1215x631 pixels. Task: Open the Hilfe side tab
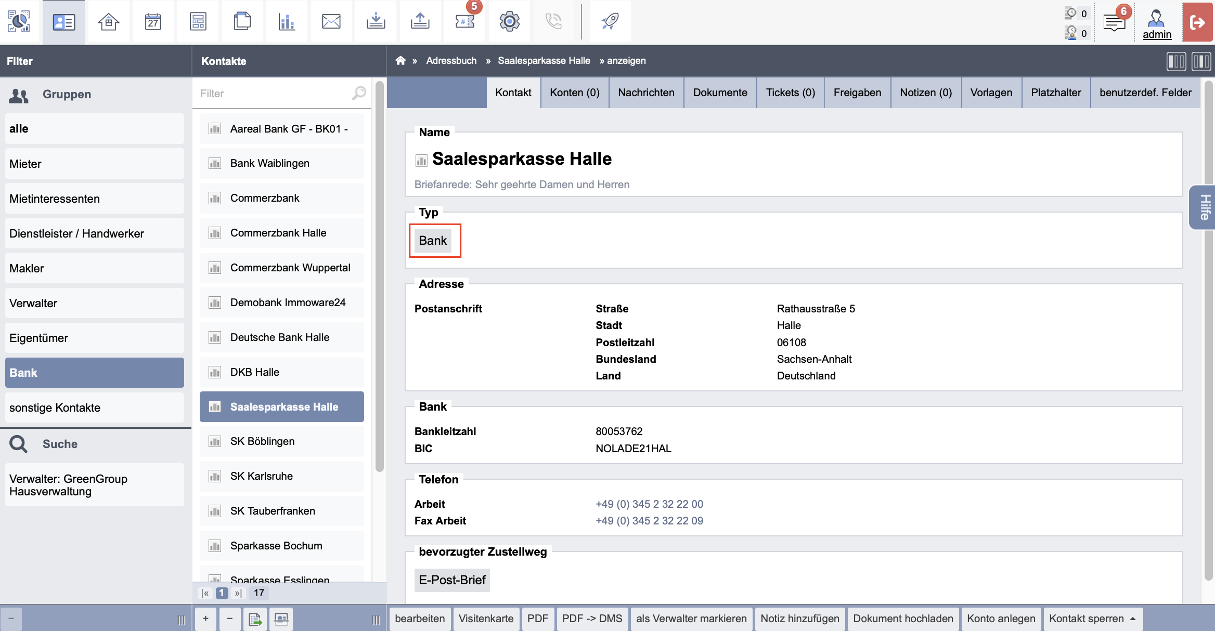click(x=1203, y=207)
